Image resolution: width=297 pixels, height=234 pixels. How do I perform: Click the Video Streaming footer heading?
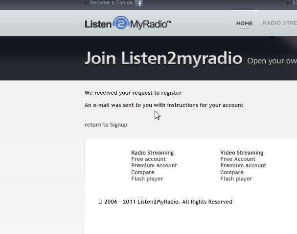coord(242,153)
